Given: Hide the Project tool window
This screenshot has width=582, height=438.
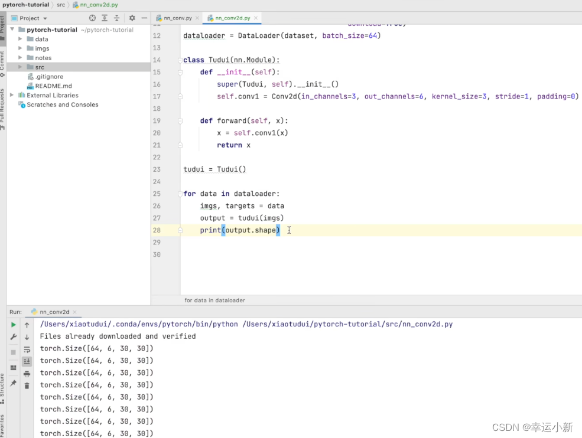Looking at the screenshot, I should pyautogui.click(x=144, y=18).
